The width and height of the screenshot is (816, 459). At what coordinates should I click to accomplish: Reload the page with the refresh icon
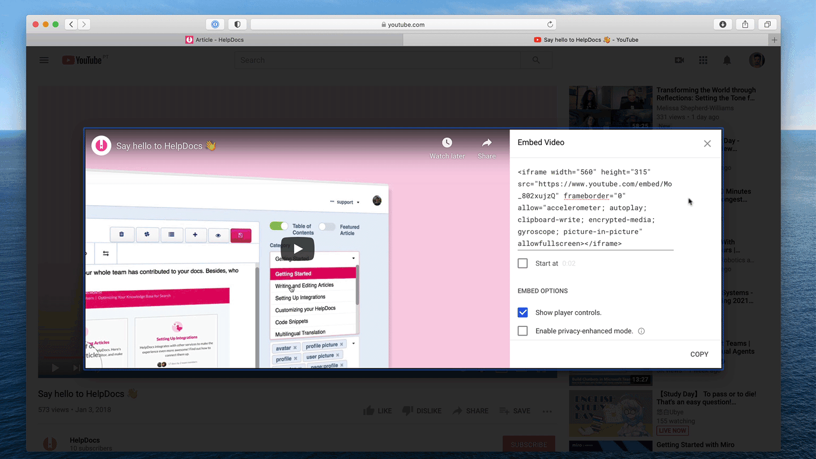[x=550, y=24]
